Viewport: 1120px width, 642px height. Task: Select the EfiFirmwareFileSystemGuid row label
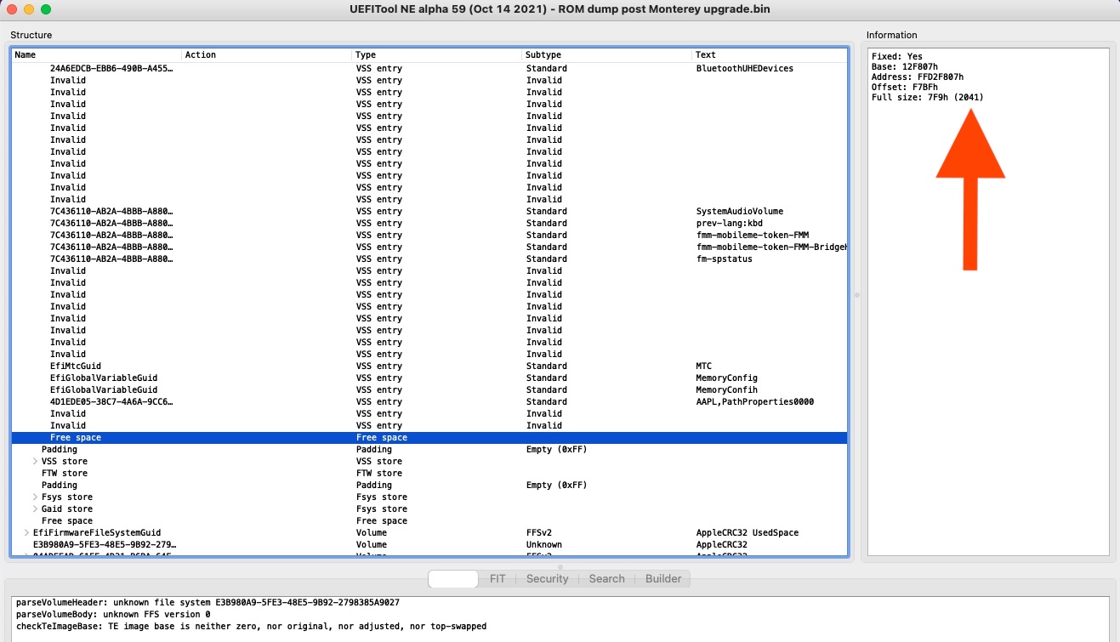(97, 532)
